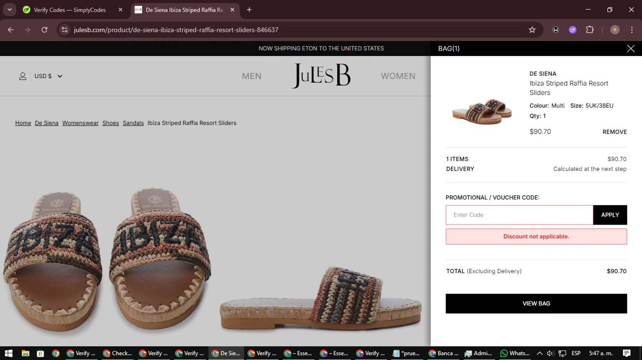642x360 pixels.
Task: Bookmark this page with the star icon
Action: point(532,30)
